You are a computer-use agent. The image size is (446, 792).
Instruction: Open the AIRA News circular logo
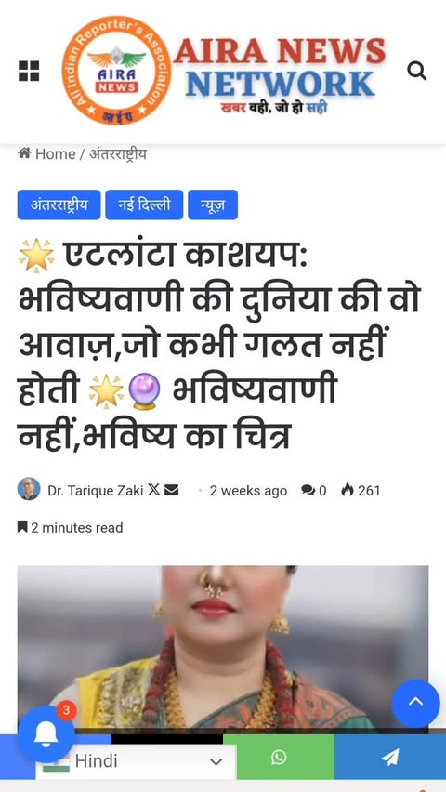tap(117, 71)
